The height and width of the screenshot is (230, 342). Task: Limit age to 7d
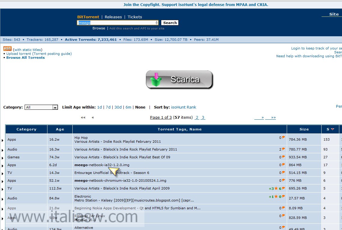pos(108,107)
